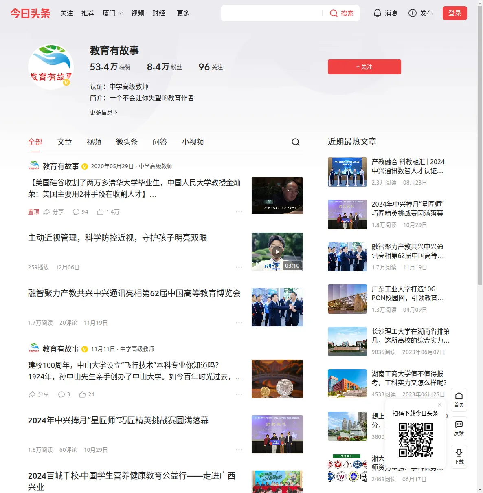
Task: Open more options for 融智聚力 article
Action: pos(239,323)
